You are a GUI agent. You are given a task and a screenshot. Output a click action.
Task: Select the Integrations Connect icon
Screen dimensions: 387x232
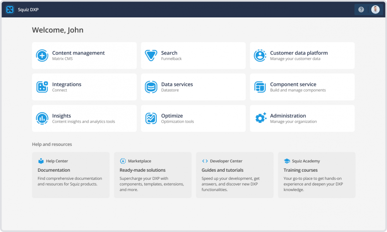pyautogui.click(x=42, y=87)
